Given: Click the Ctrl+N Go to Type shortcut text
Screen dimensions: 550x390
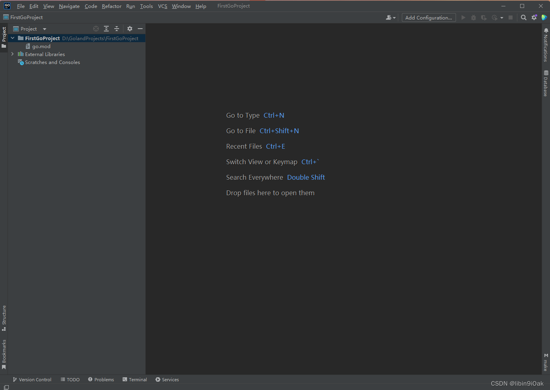Looking at the screenshot, I should pos(274,115).
